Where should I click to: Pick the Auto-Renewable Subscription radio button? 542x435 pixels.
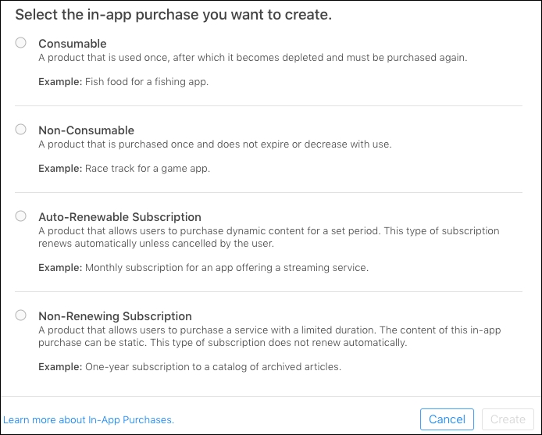[x=20, y=216]
